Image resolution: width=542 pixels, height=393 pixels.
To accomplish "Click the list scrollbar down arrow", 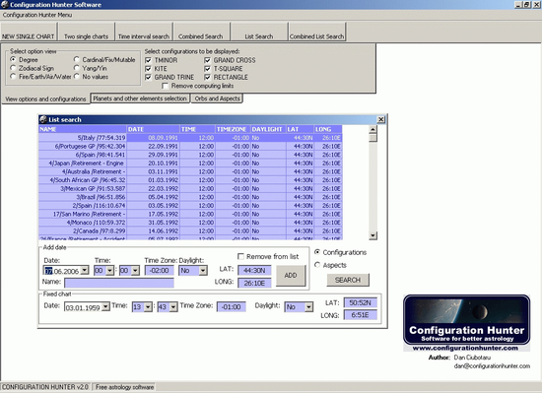I will pyautogui.click(x=373, y=235).
